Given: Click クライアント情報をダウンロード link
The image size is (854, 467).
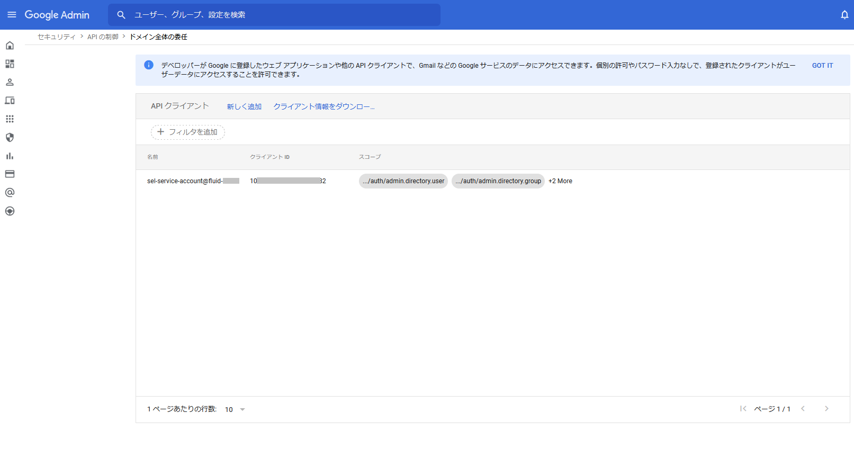Looking at the screenshot, I should (324, 106).
